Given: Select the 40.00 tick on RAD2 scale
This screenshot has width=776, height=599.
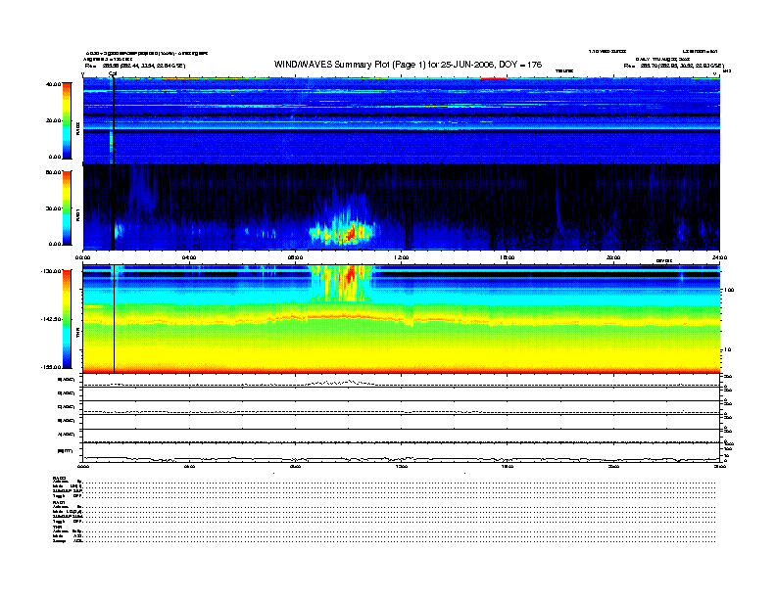Looking at the screenshot, I should [53, 84].
